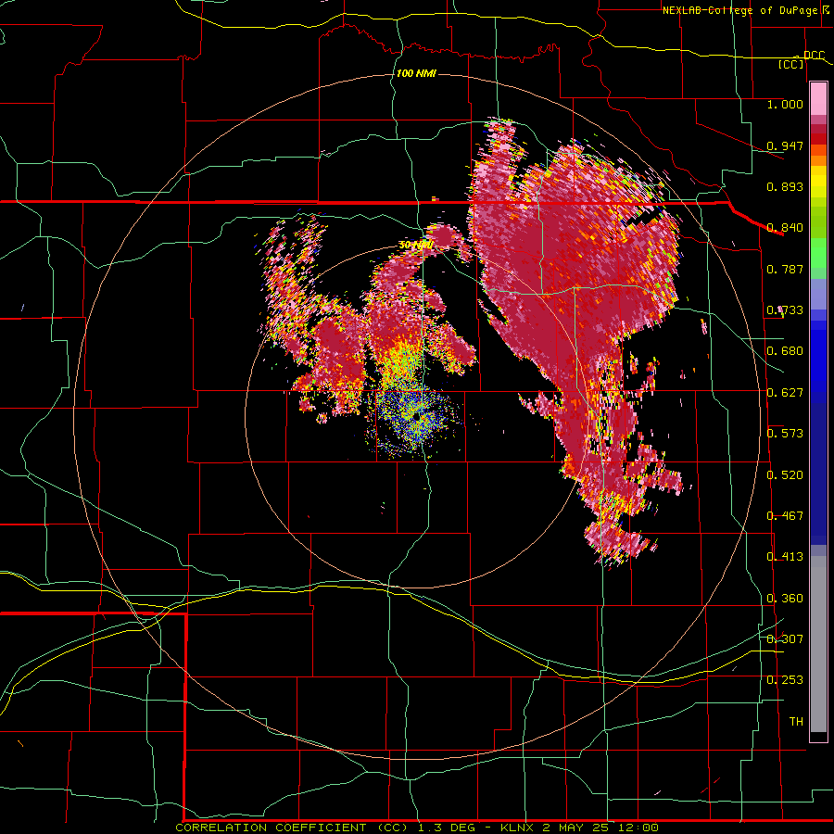Pick the bright green color bar segment
834x834 pixels.
pos(818,253)
